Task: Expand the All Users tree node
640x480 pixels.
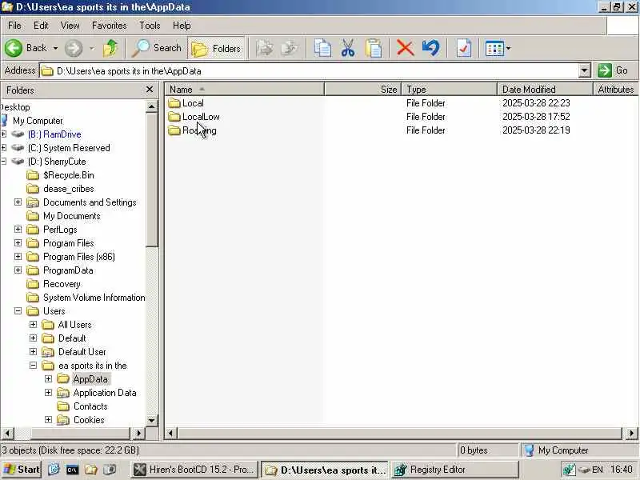Action: (x=33, y=325)
